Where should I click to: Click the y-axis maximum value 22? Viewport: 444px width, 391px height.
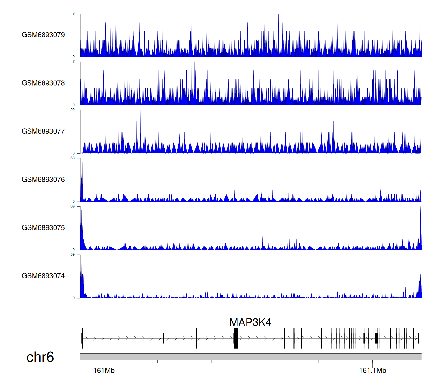pyautogui.click(x=73, y=110)
